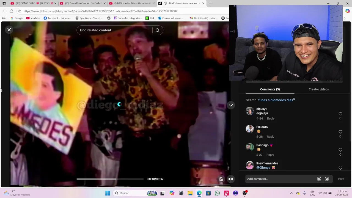352x198 pixels.
Task: Switch to the Creator videos tab
Action: coord(318,89)
